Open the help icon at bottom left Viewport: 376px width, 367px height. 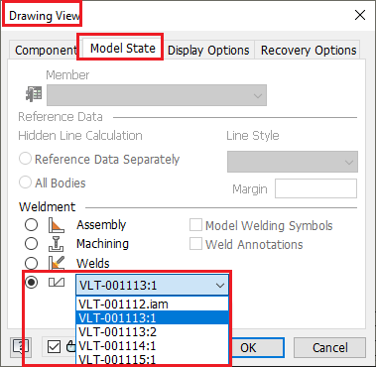tap(21, 347)
